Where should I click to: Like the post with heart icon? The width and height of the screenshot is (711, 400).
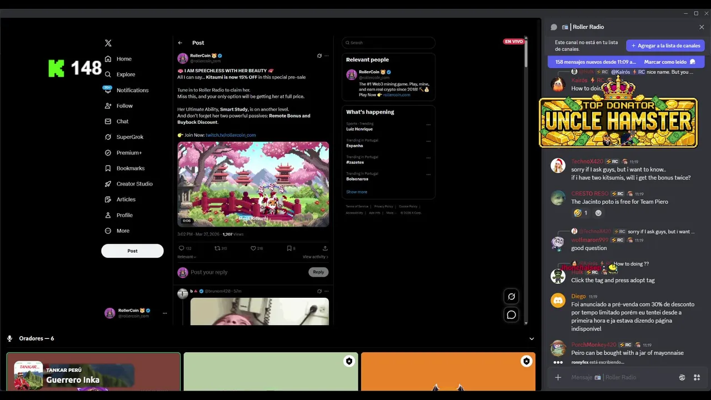253,248
